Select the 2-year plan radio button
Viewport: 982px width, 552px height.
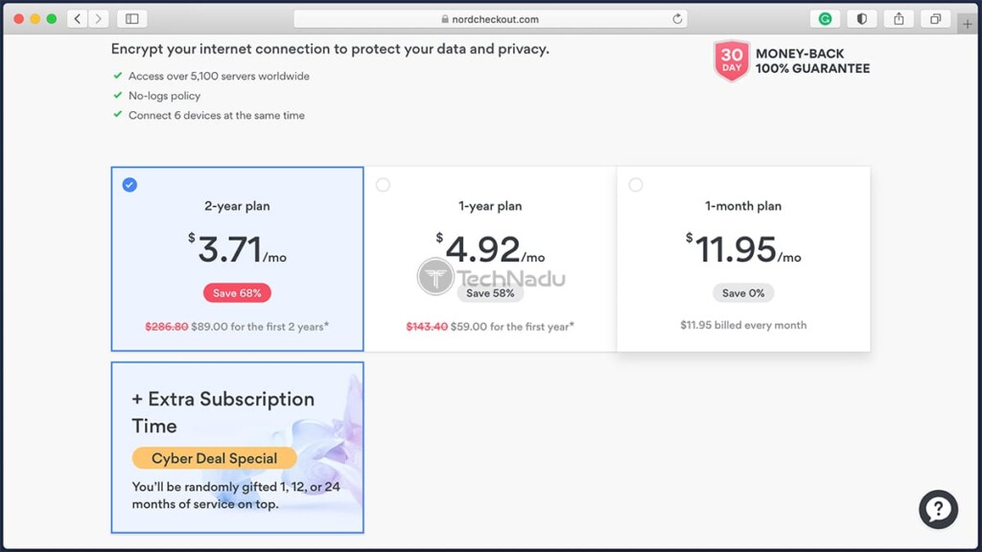point(129,185)
